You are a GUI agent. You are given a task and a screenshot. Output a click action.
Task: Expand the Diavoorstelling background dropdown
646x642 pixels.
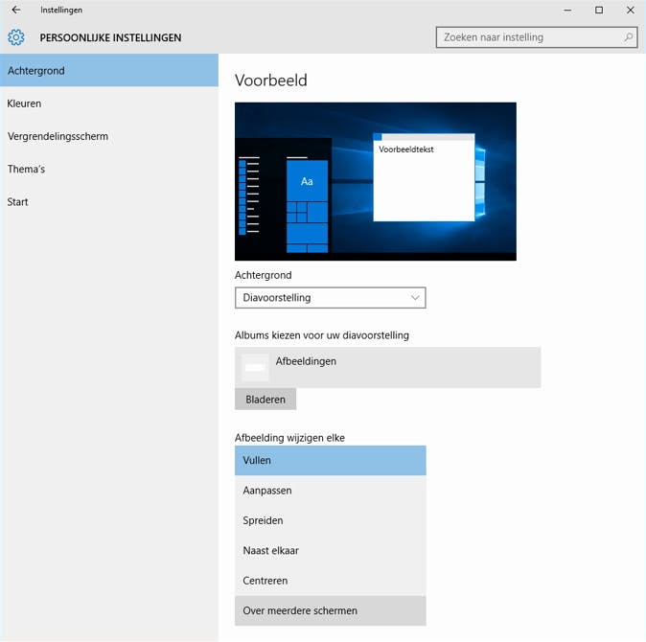click(331, 298)
